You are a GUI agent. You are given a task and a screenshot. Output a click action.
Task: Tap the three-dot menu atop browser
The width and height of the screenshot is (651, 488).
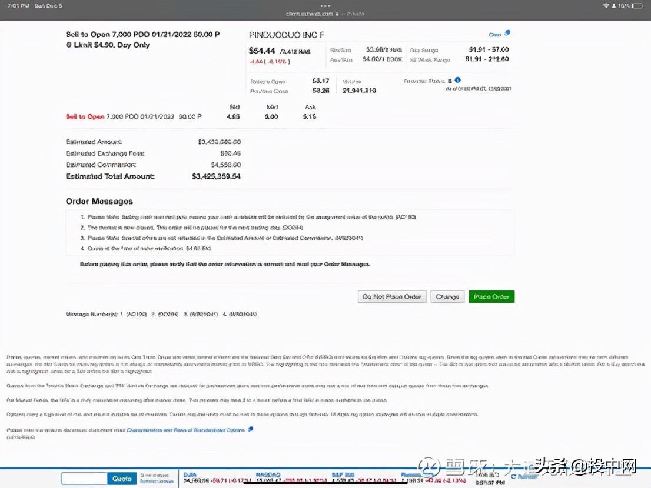point(325,6)
